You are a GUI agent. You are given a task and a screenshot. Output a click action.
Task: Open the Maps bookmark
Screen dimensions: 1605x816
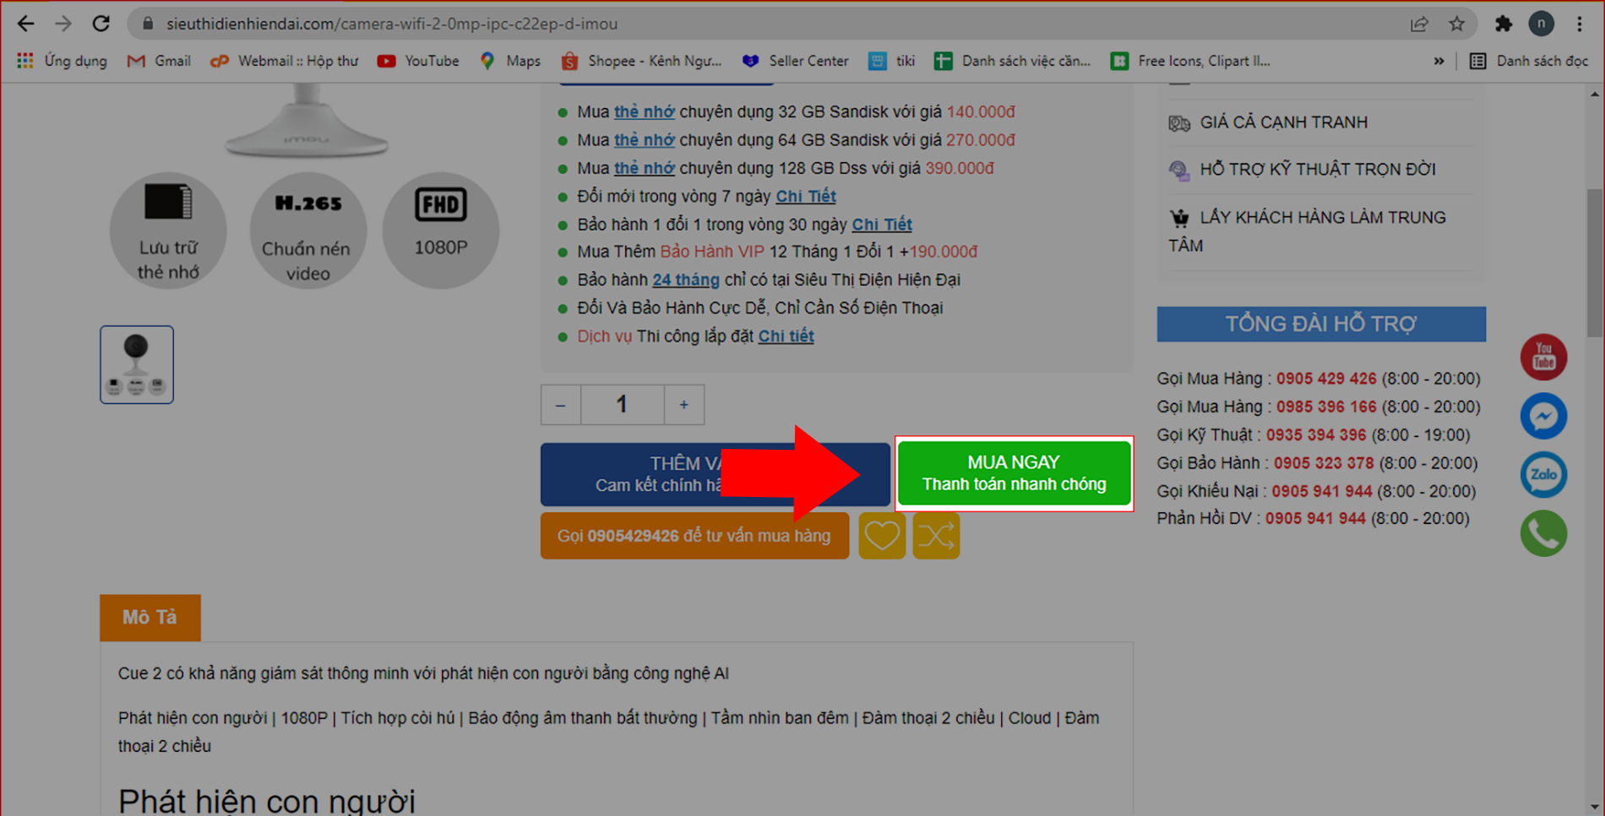click(x=510, y=61)
